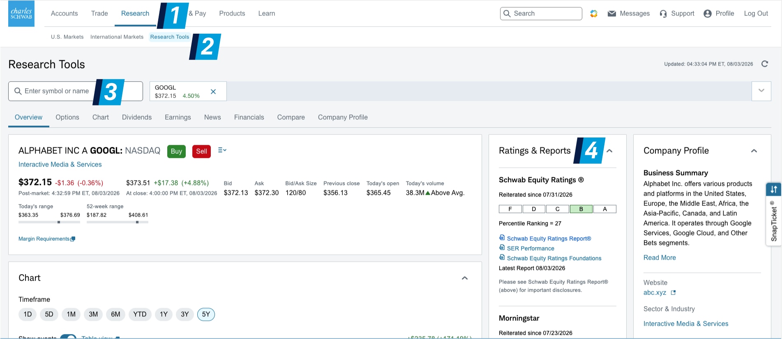Switch to the Earnings tab
782x339 pixels.
pos(178,117)
